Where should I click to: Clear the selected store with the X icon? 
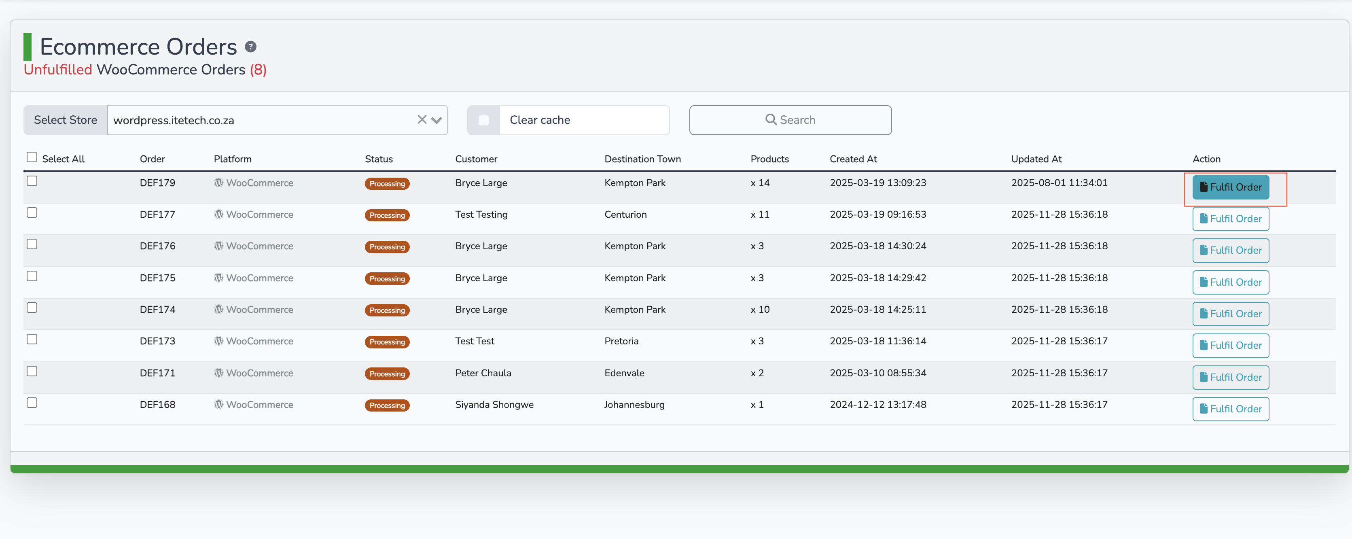click(x=422, y=120)
